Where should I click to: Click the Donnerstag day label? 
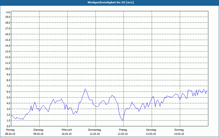(x=94, y=130)
